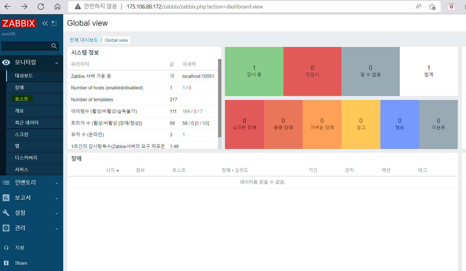Open 최근 데이터 menu item

[x=34, y=123]
